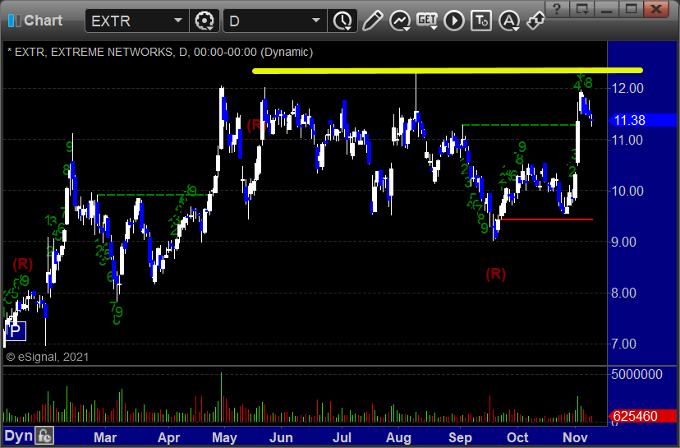
Task: Click the 7.00 price axis label
Action: [x=623, y=344]
